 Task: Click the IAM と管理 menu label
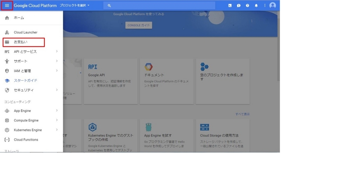pyautogui.click(x=22, y=71)
